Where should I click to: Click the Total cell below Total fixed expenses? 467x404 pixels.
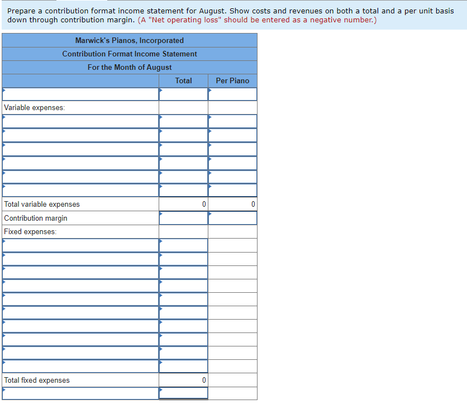(x=183, y=393)
